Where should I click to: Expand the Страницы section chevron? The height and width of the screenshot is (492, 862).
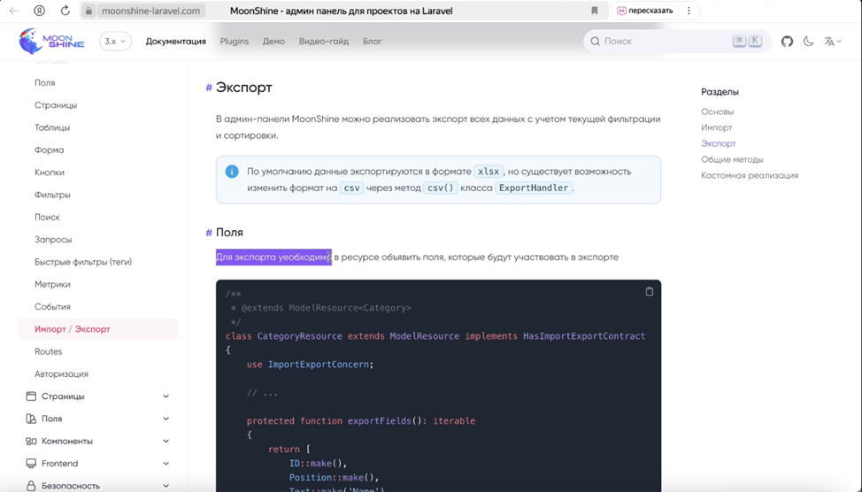pyautogui.click(x=166, y=396)
